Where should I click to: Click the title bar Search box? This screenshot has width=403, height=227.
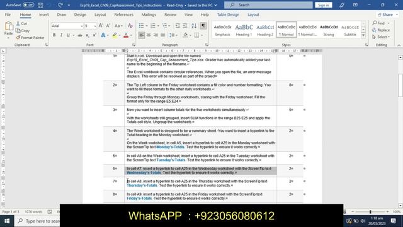click(268, 5)
